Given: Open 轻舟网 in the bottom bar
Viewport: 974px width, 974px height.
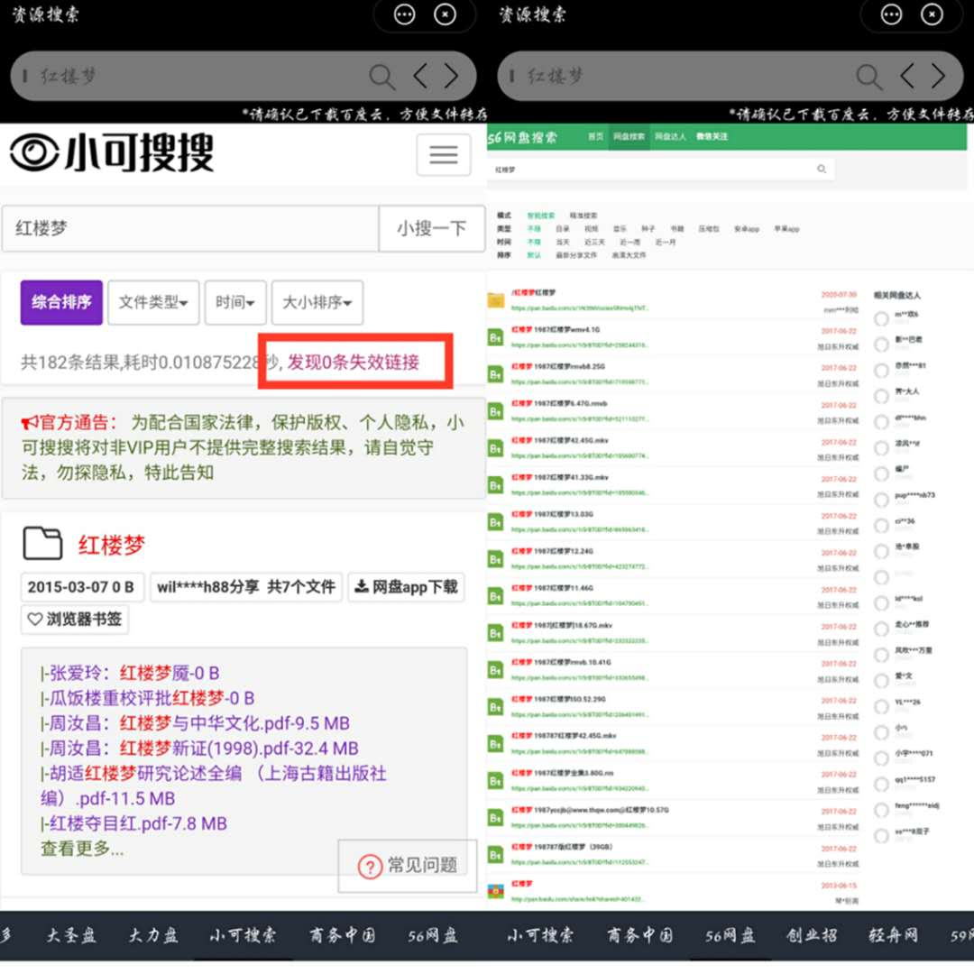Looking at the screenshot, I should [893, 935].
